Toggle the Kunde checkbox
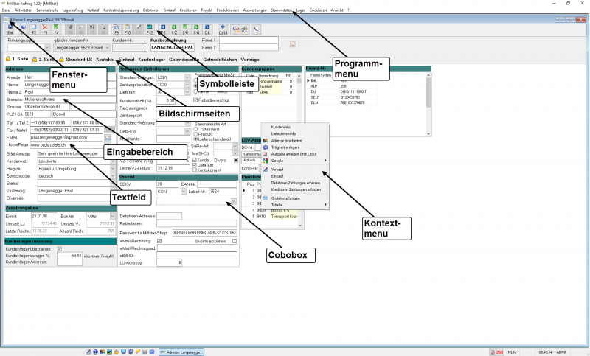 195,160
